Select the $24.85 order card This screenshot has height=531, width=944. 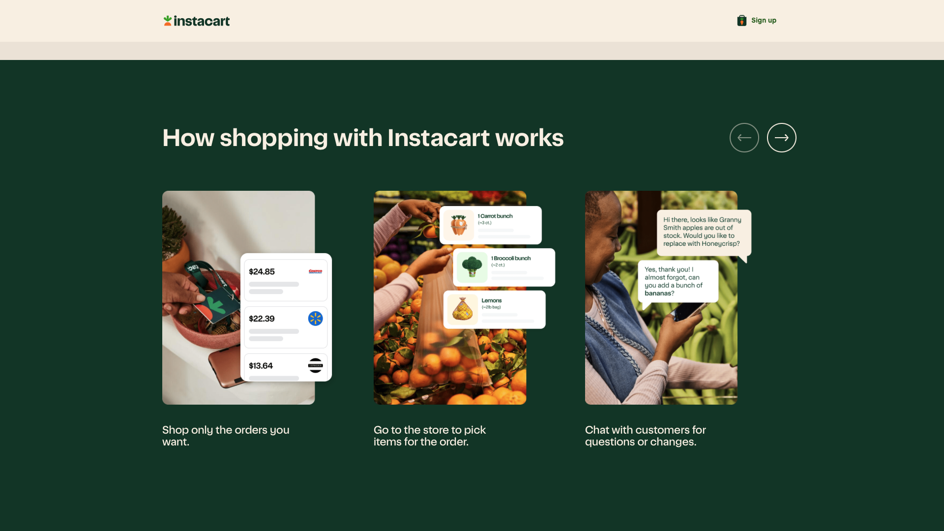(x=286, y=280)
